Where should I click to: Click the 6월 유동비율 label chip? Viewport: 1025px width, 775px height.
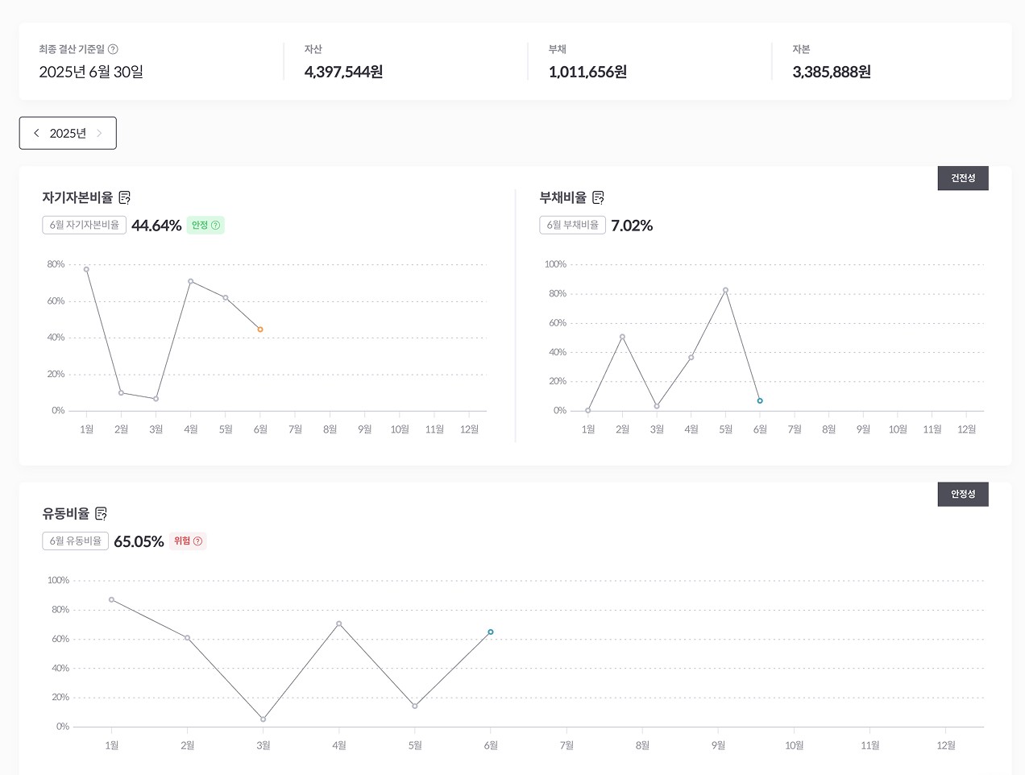tap(75, 541)
